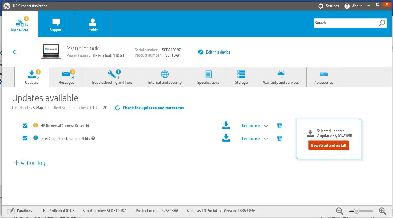Open Warranty and services tab
The image size is (393, 218).
281,77
